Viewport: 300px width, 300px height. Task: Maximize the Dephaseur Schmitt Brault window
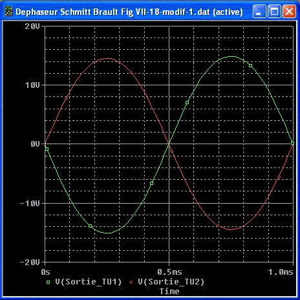point(274,11)
